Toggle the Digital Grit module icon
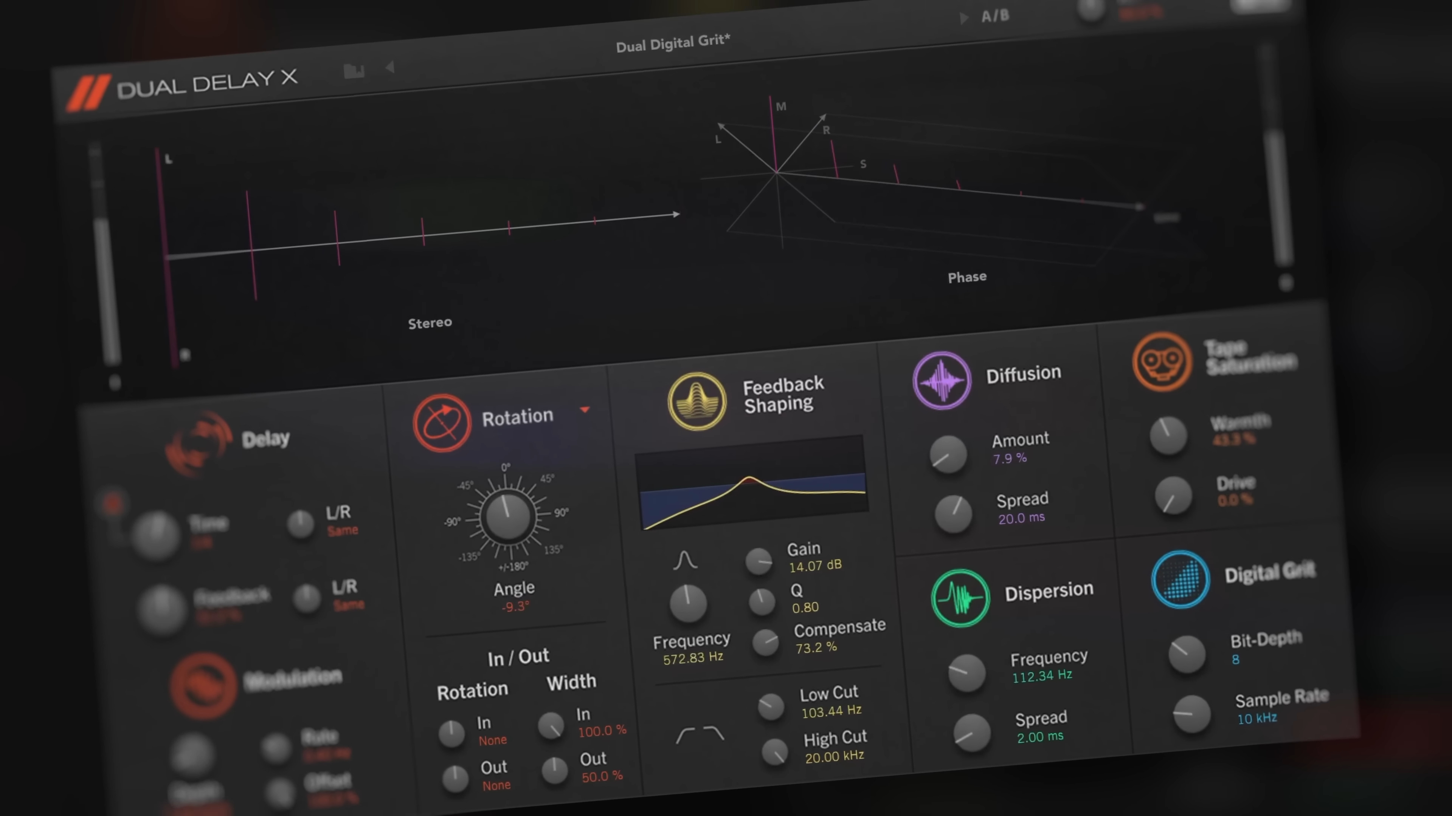Screen dimensions: 1452x816 tap(1180, 579)
